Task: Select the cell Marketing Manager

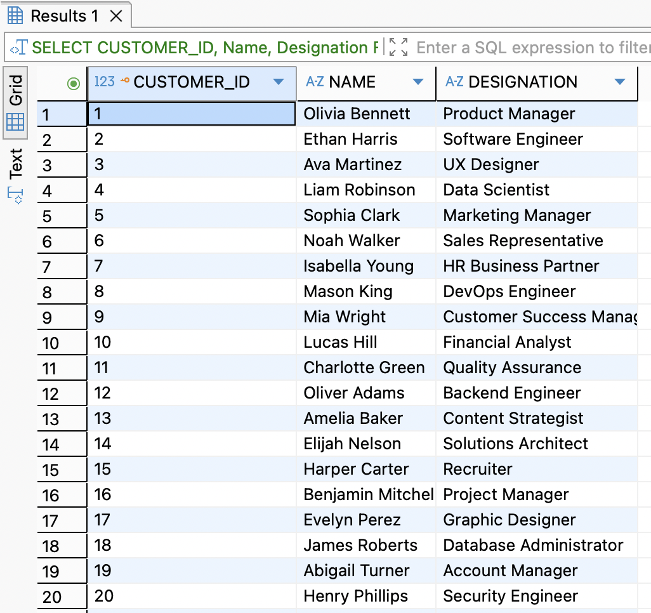Action: 537,215
